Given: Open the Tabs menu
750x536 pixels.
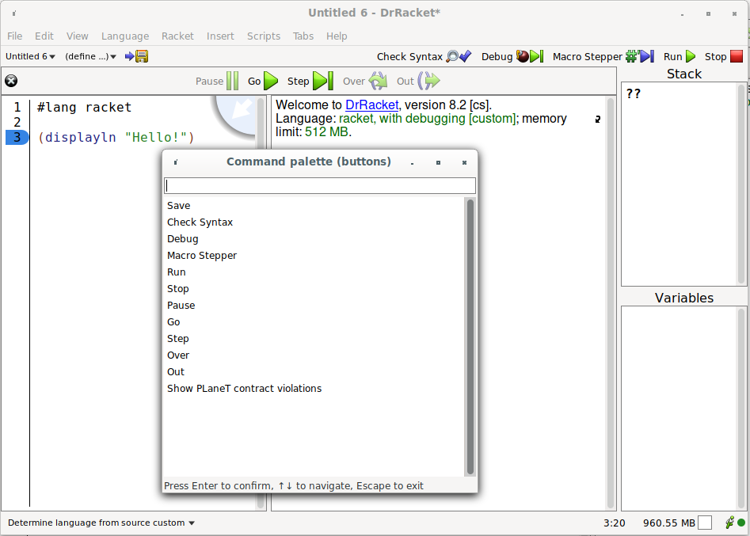Looking at the screenshot, I should (x=303, y=36).
